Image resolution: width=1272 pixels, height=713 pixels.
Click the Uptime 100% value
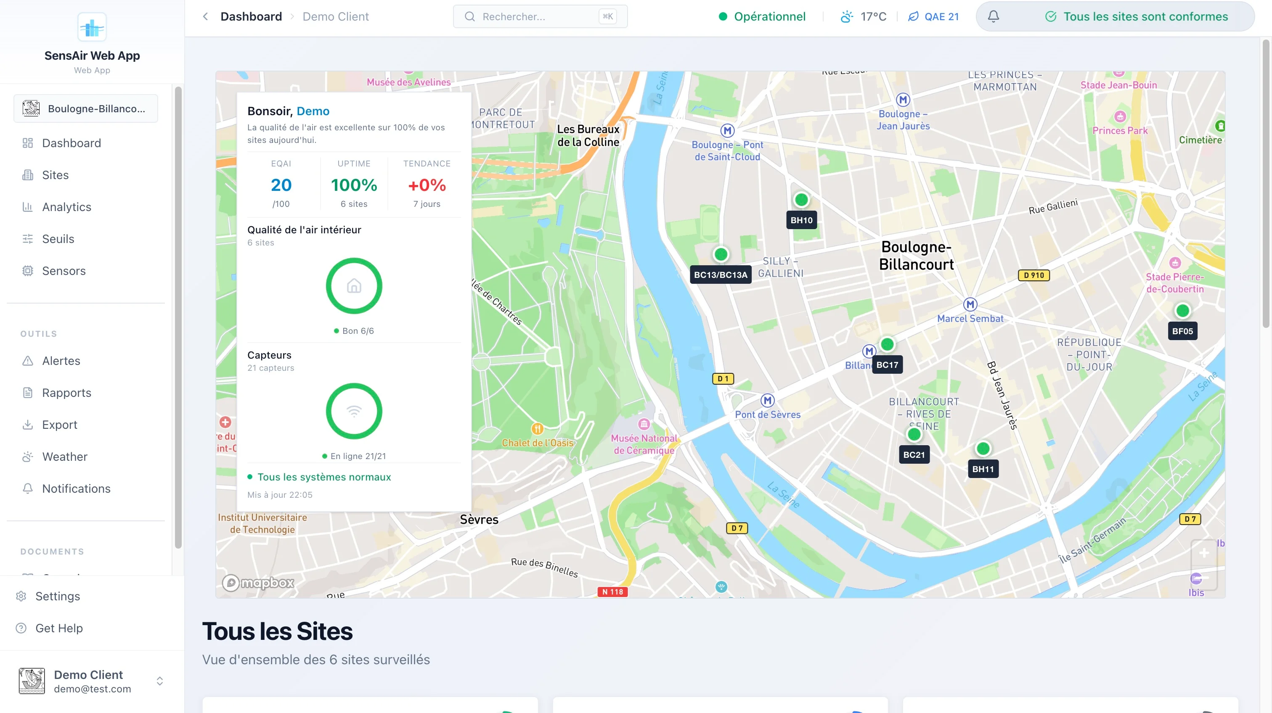[354, 185]
